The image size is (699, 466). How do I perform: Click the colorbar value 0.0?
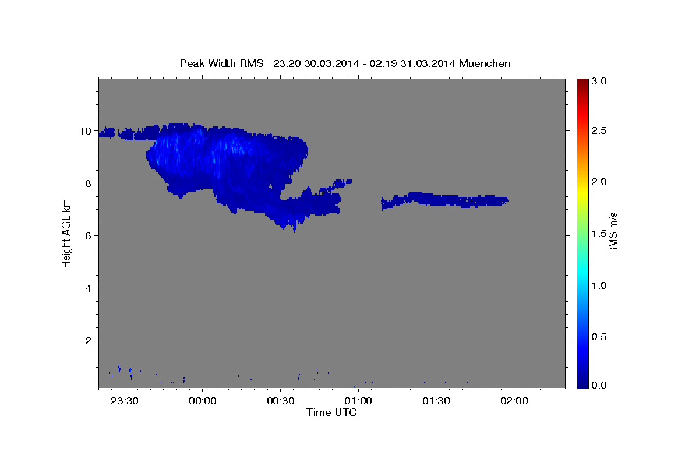click(599, 385)
